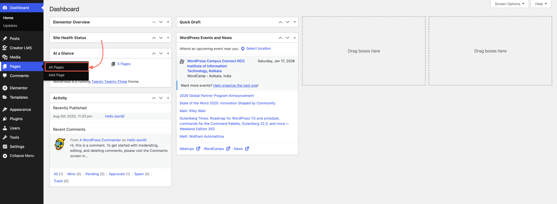Click the Media icon in sidebar
557x204 pixels.
tap(5, 57)
